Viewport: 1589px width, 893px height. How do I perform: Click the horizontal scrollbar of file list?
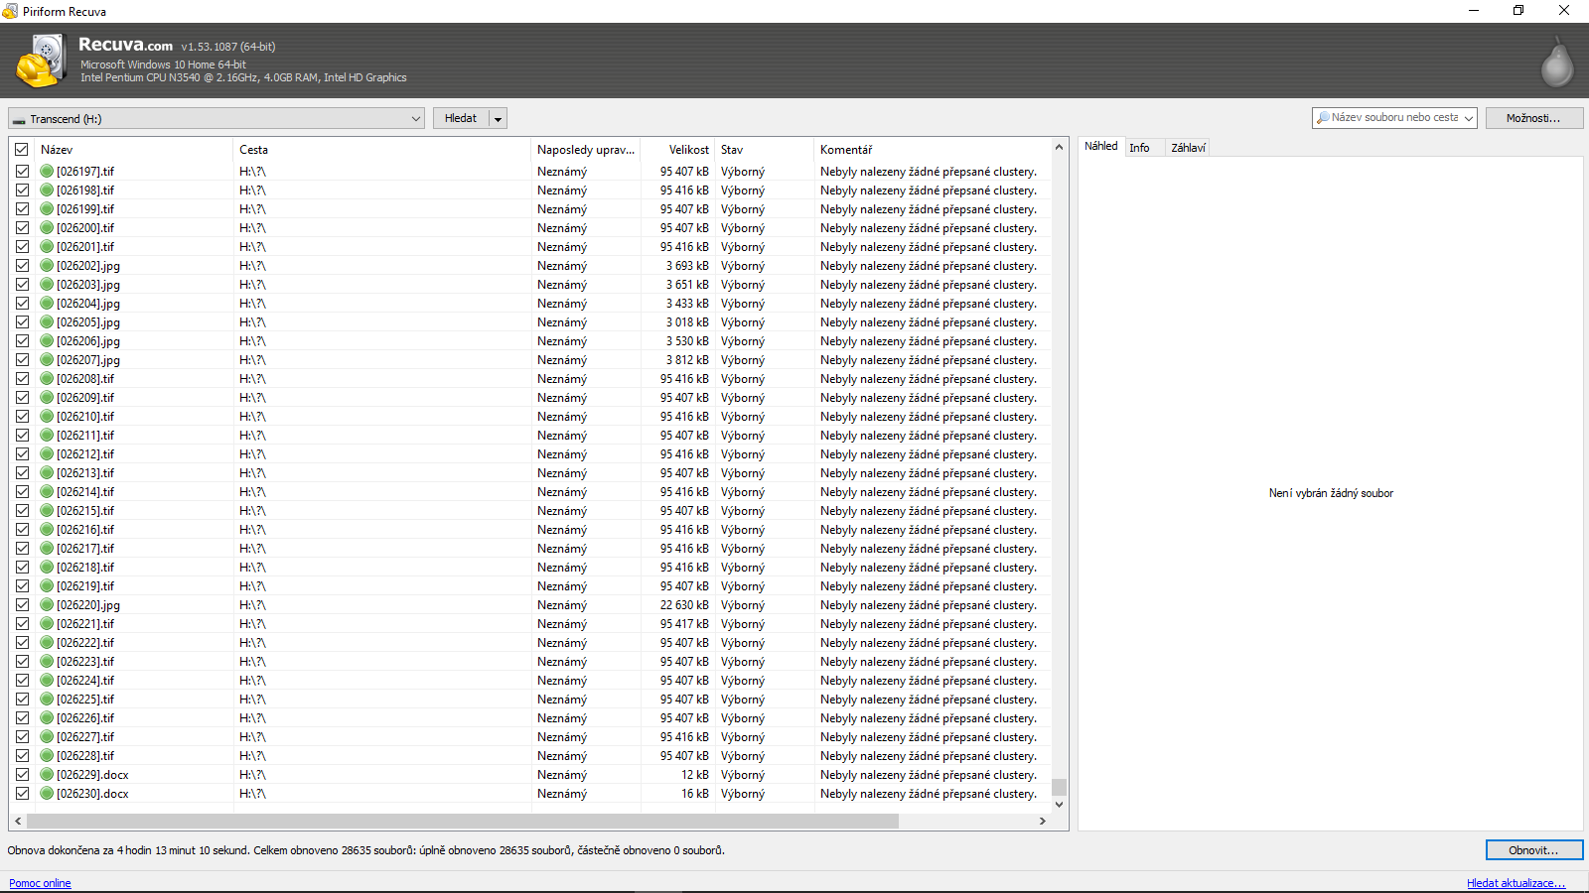tap(462, 822)
